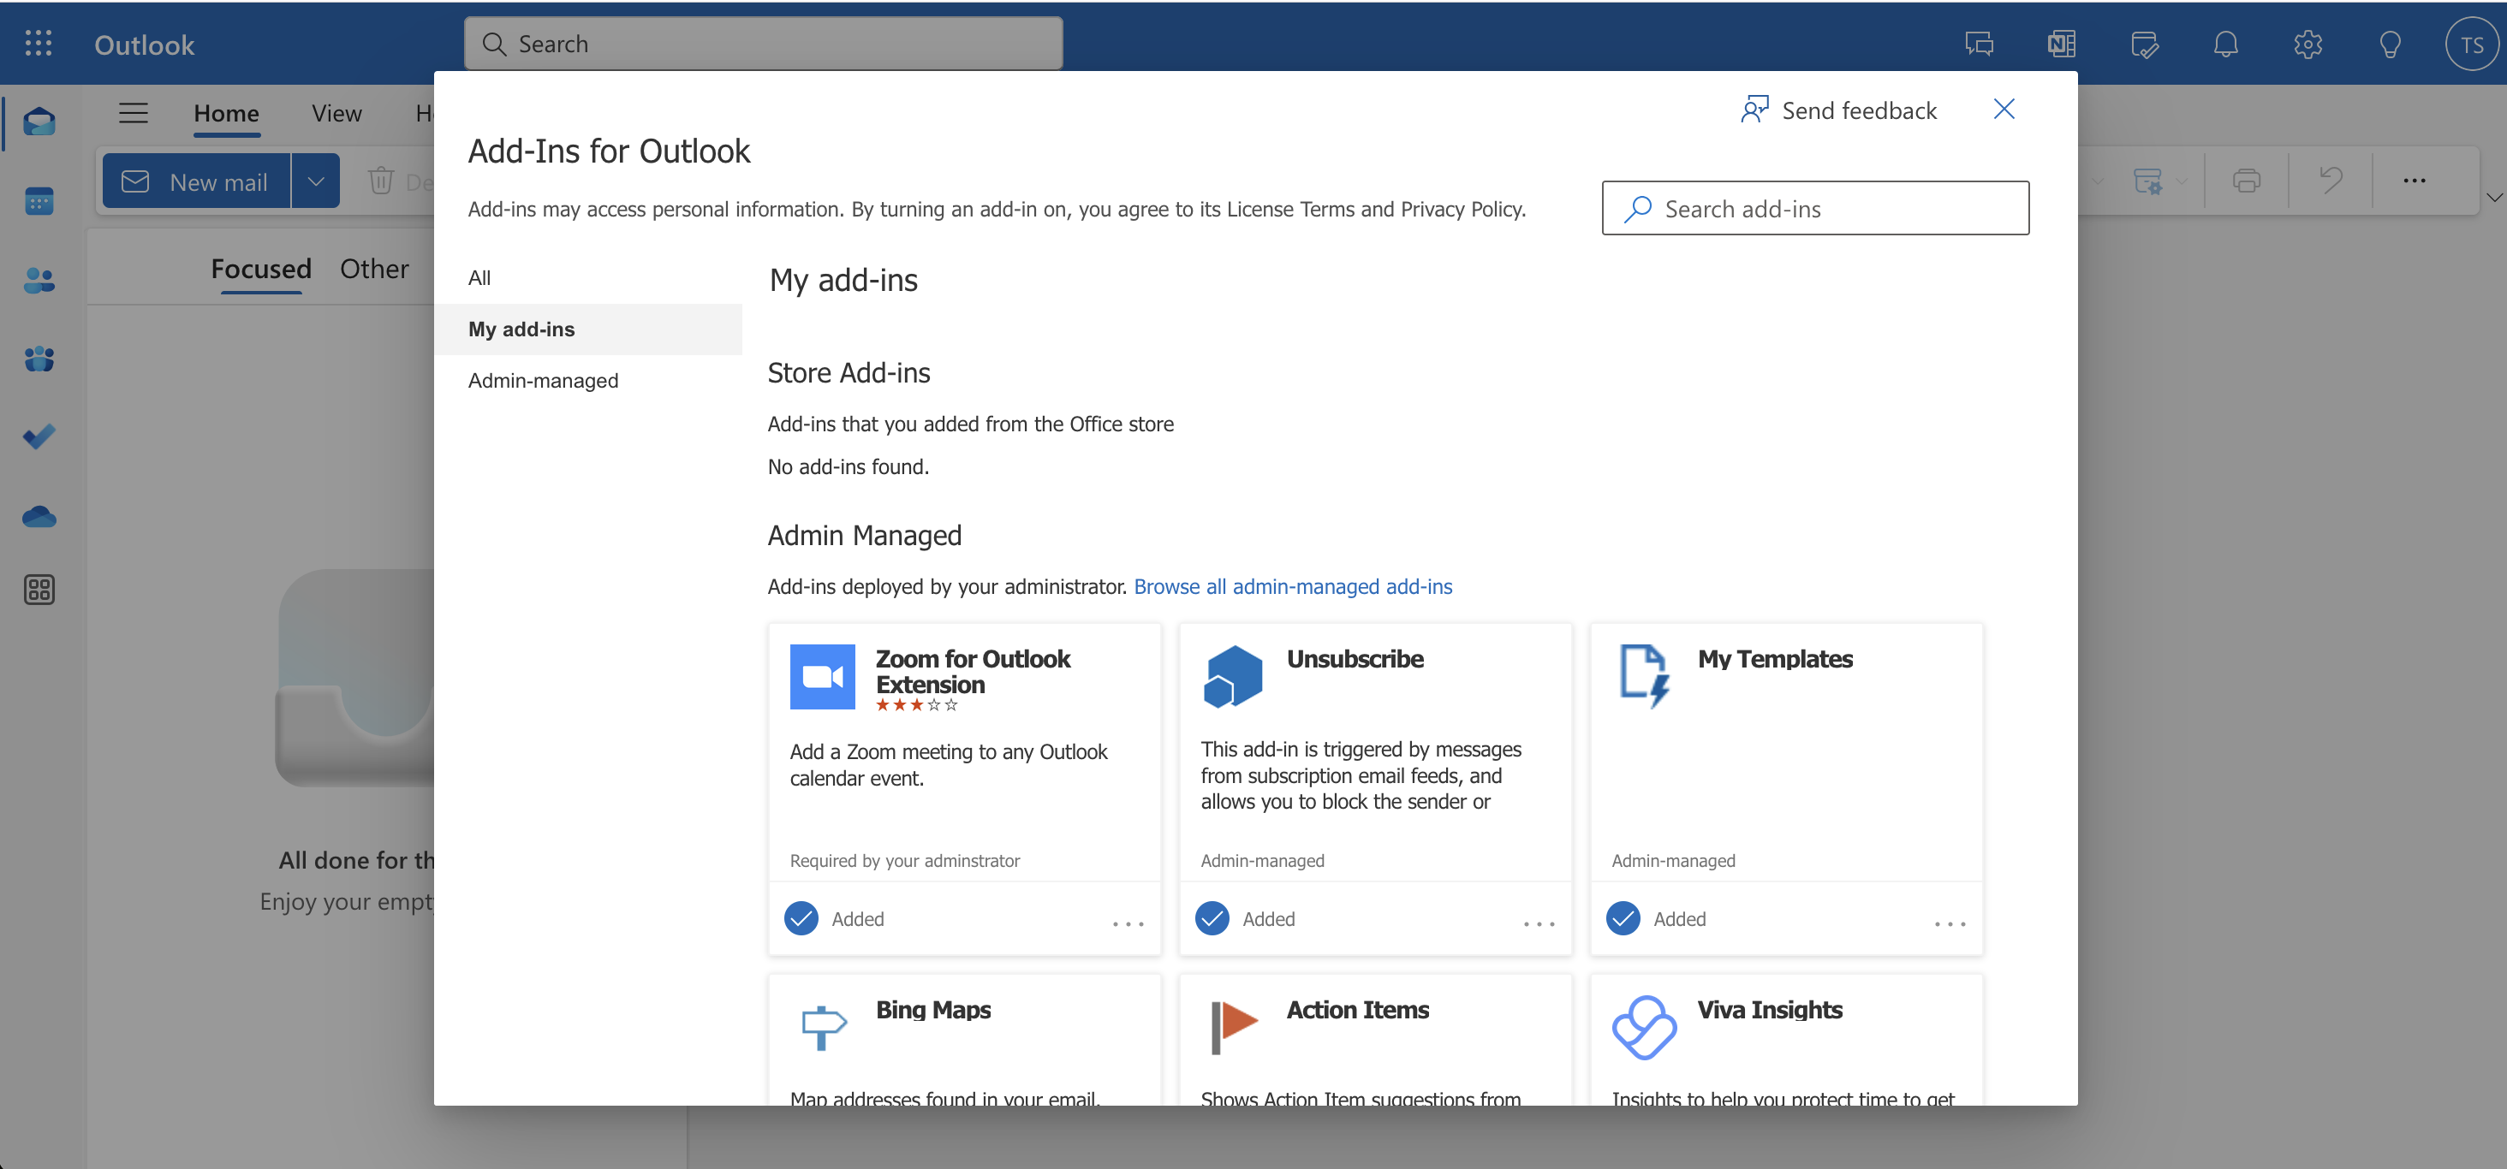Switch to the Other inbox tab

pos(373,269)
